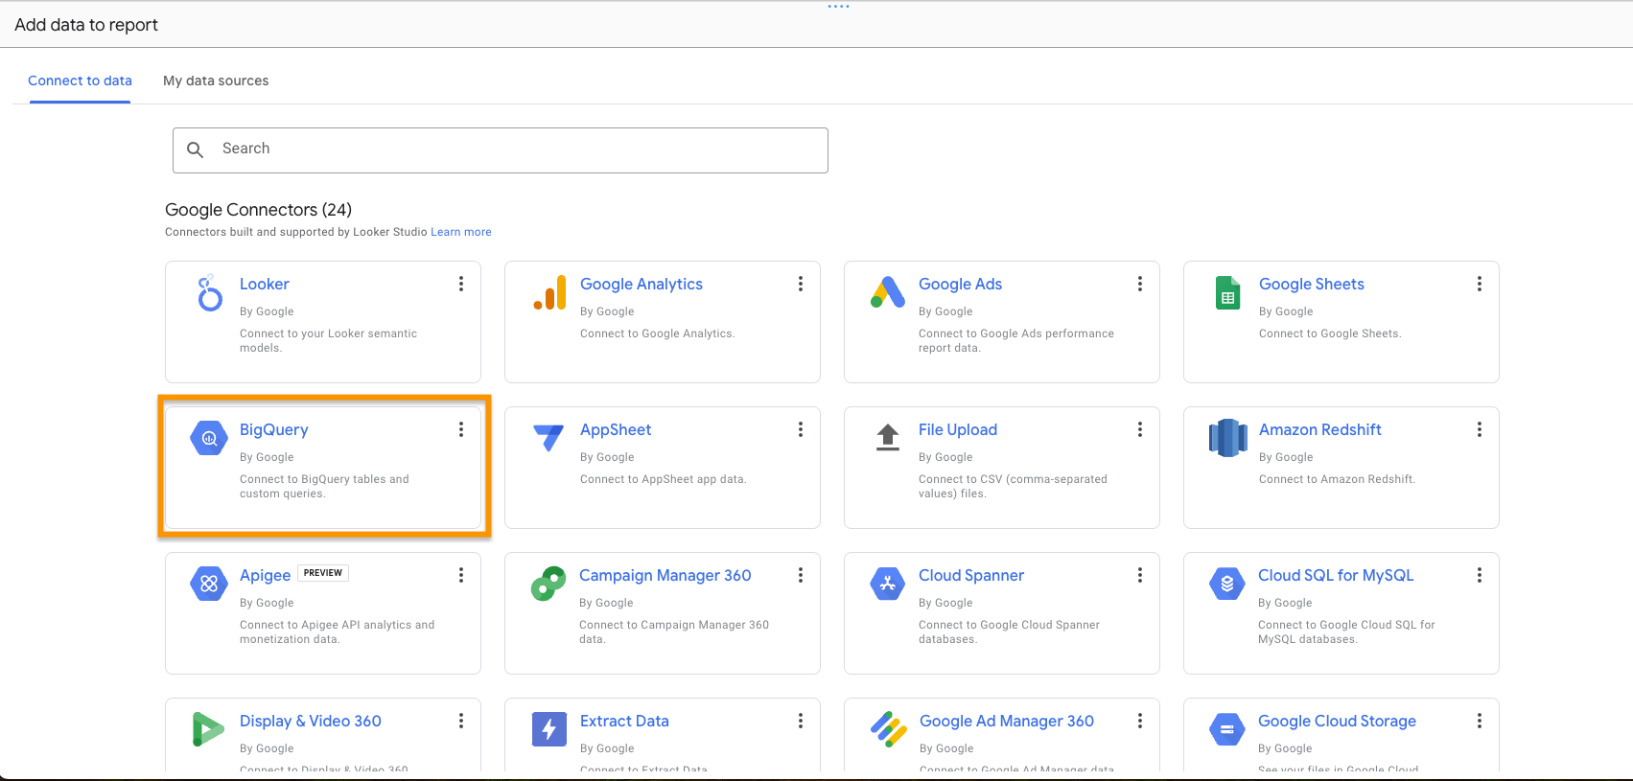Click the Display & Video 360 play icon
The image size is (1633, 781).
click(x=208, y=729)
